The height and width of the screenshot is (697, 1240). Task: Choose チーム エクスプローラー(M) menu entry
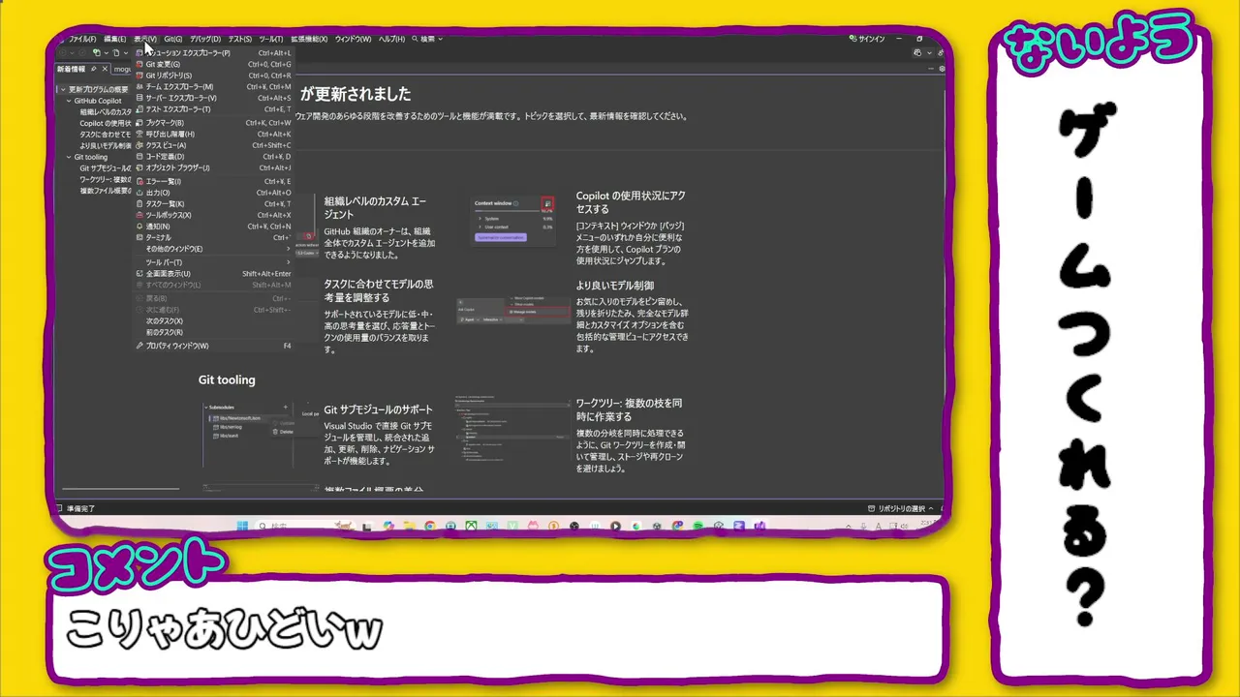[x=213, y=87]
